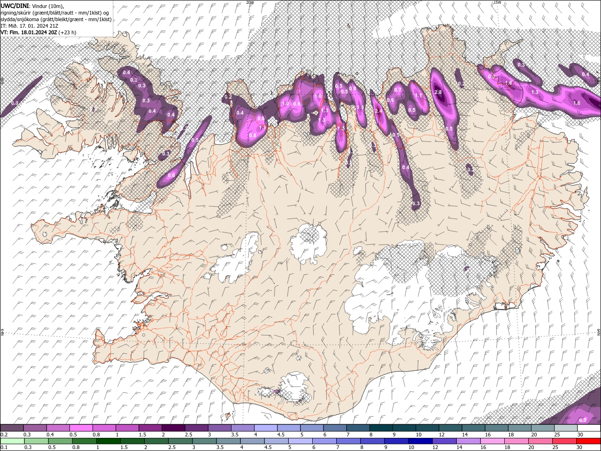601x451 pixels.
Task: Select the darkest purple snow swatch between 2 and 2.5
Action: [x=173, y=428]
